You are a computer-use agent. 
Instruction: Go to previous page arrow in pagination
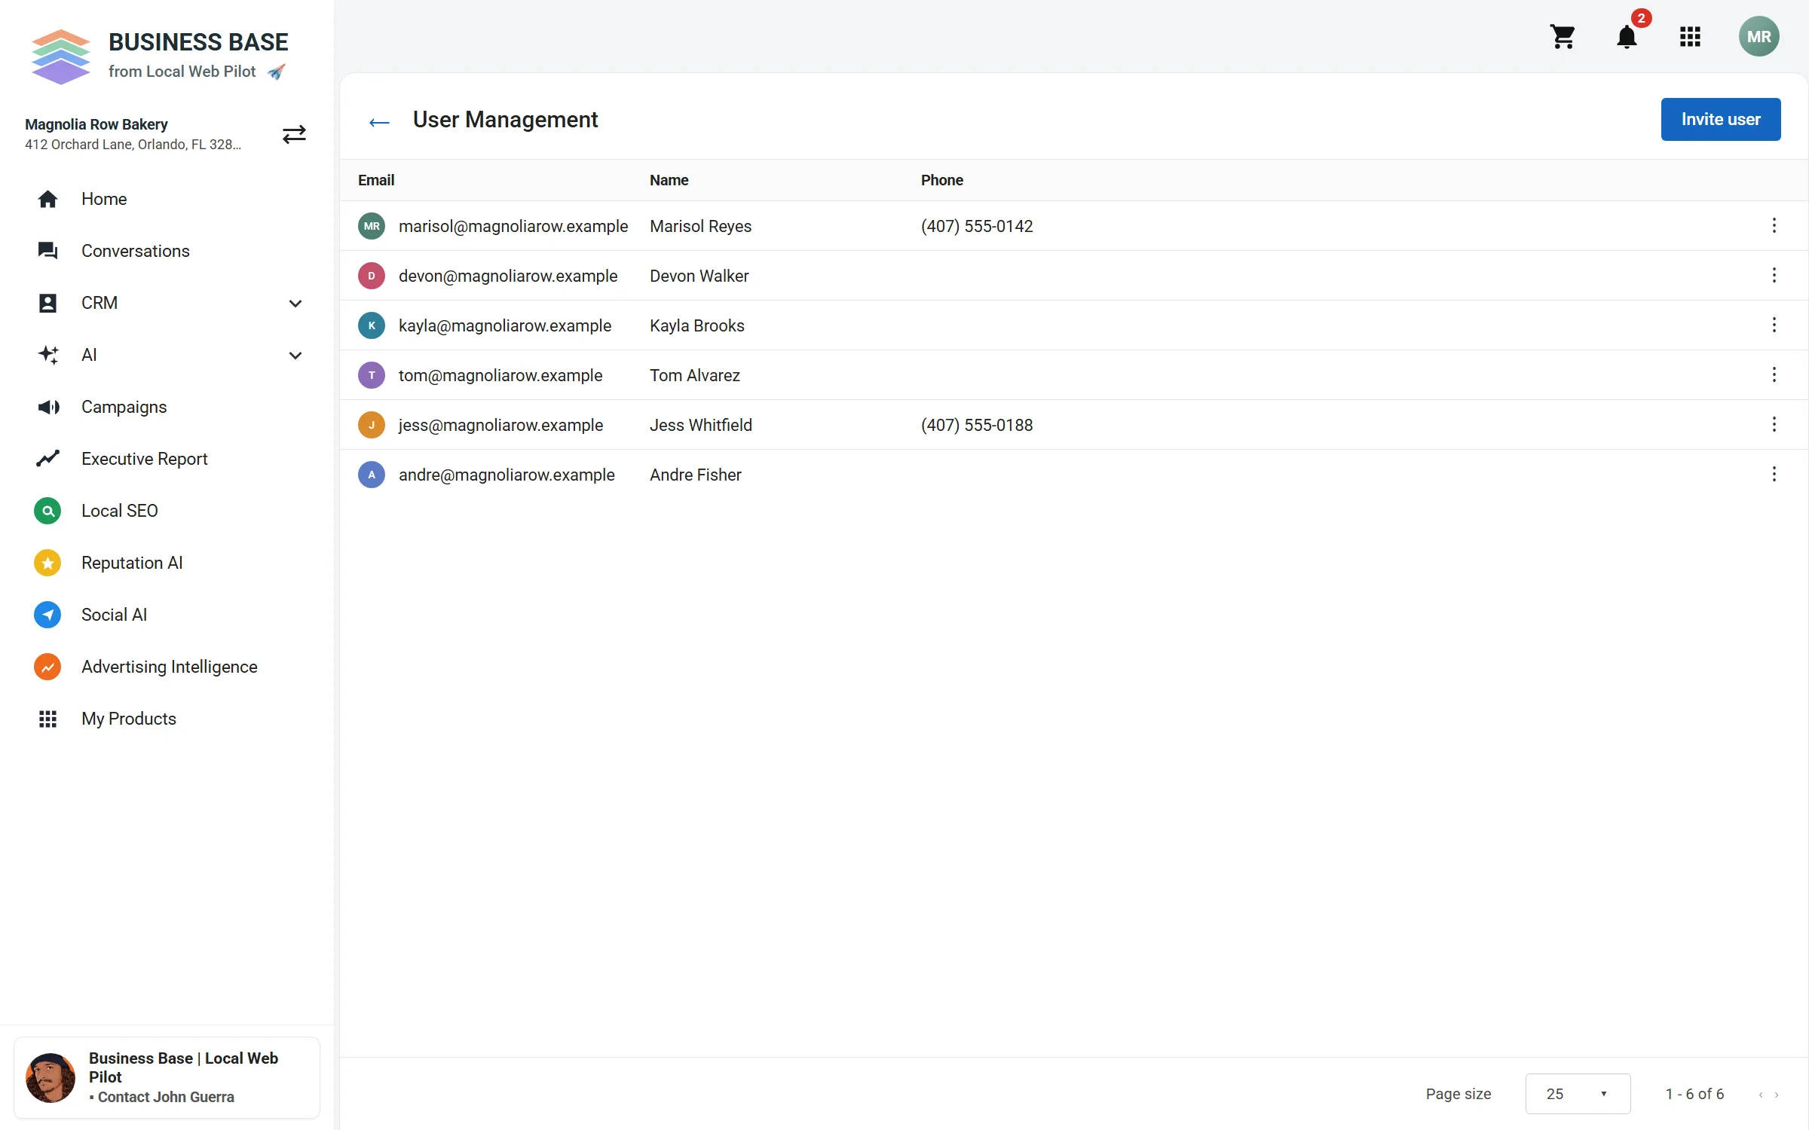pyautogui.click(x=1760, y=1095)
